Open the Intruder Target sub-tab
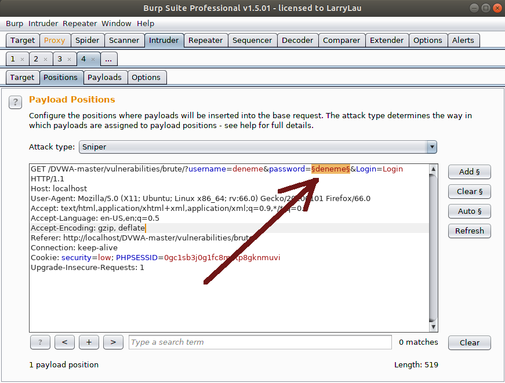The width and height of the screenshot is (505, 383). [22, 77]
